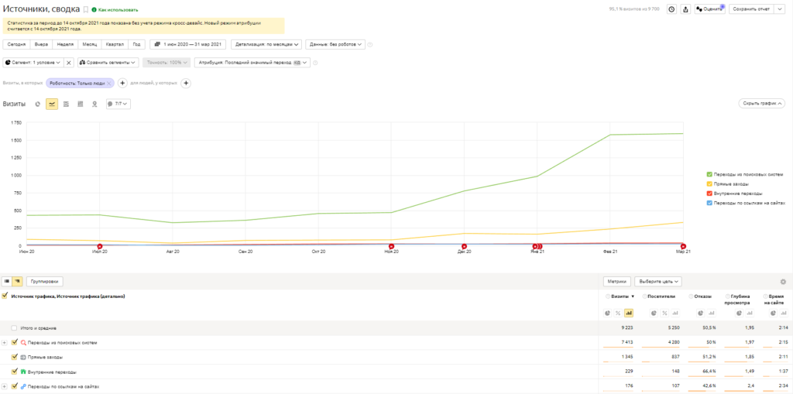793x394 pixels.
Task: Open Атрибуция: Последний значимый переход dropdown
Action: (x=252, y=63)
